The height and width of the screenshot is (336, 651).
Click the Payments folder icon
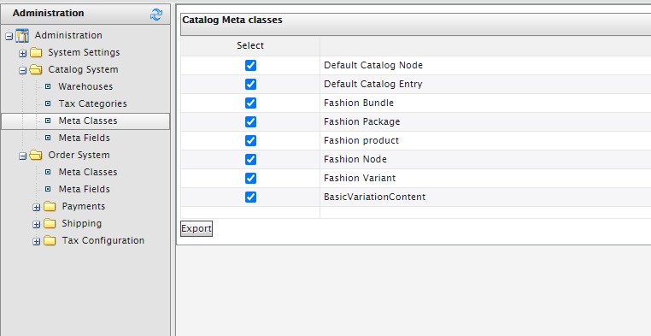click(x=50, y=206)
